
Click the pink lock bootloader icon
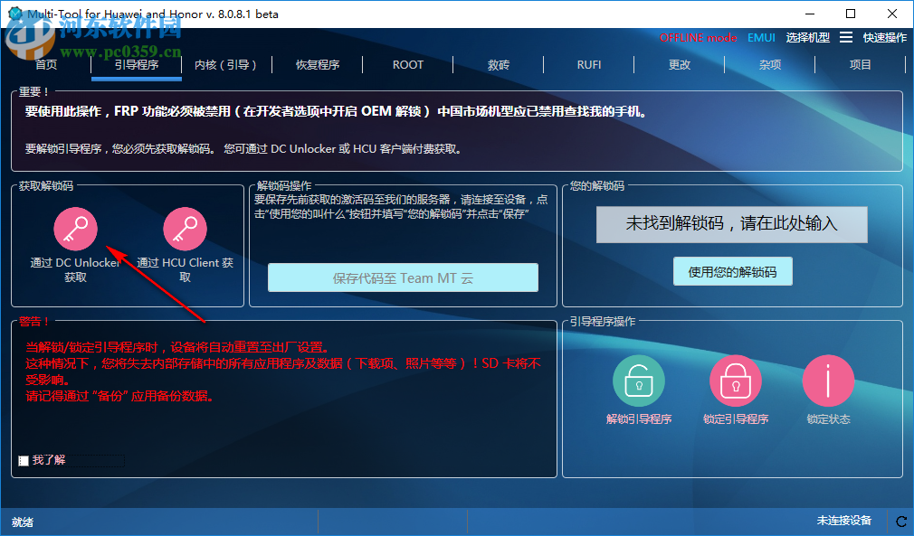[736, 381]
